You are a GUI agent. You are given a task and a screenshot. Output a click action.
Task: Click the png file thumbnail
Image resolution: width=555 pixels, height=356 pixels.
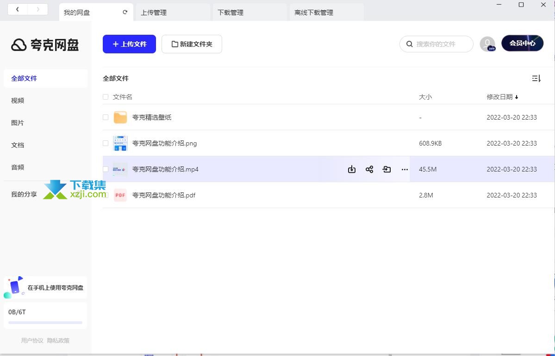120,143
